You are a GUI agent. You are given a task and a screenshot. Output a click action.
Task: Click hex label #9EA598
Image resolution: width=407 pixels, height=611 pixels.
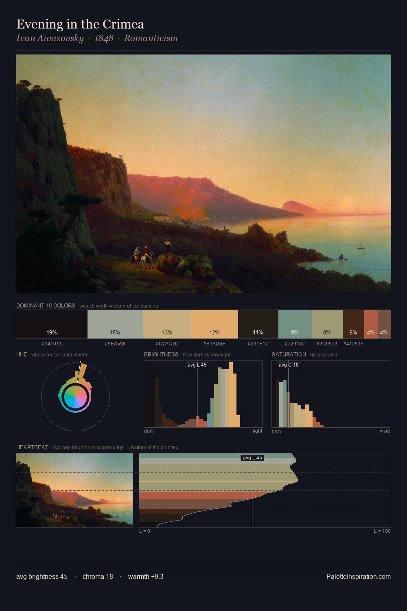115,344
